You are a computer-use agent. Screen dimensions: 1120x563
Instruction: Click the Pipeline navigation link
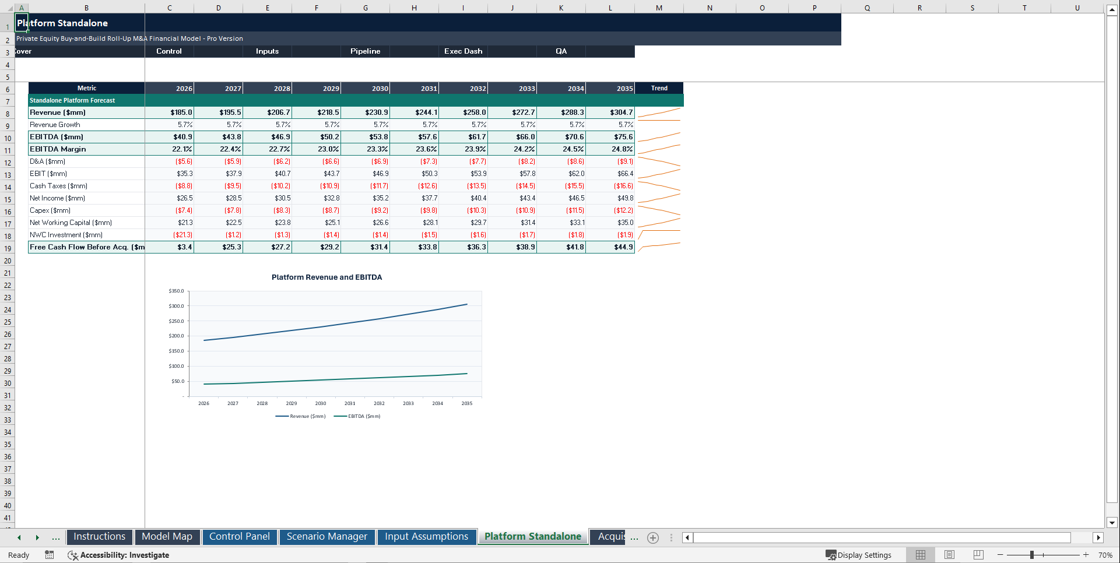[365, 51]
